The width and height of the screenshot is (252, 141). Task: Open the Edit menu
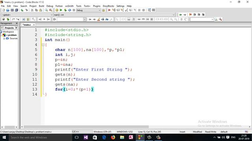9,6
